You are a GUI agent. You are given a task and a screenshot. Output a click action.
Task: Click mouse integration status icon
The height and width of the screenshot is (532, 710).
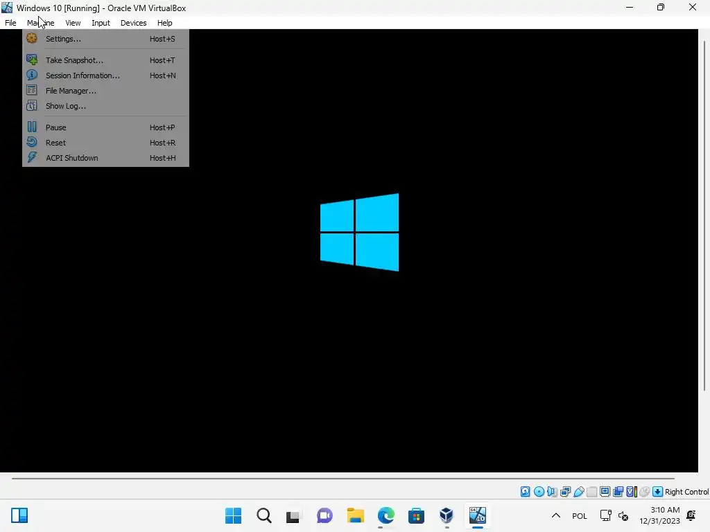click(x=645, y=492)
